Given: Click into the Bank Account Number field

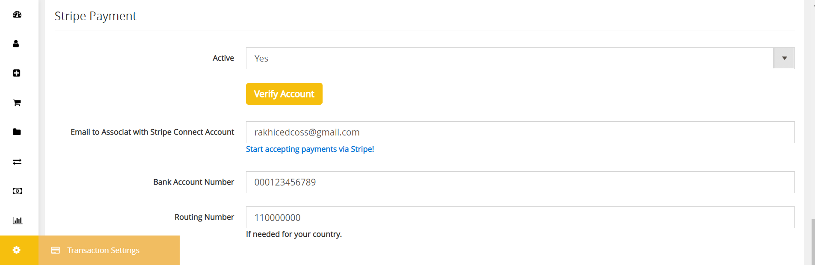Looking at the screenshot, I should (520, 183).
